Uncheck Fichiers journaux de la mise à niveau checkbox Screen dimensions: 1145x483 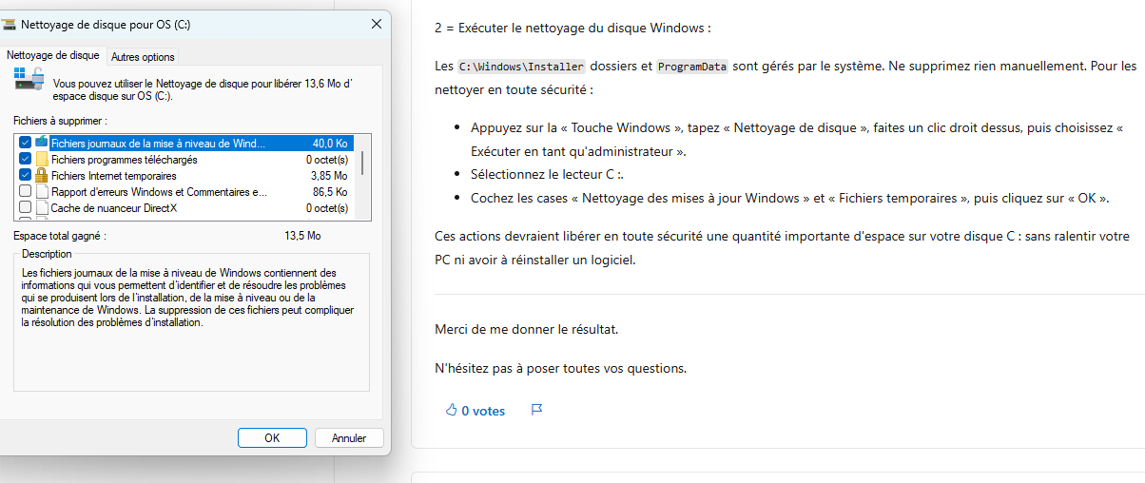[26, 143]
